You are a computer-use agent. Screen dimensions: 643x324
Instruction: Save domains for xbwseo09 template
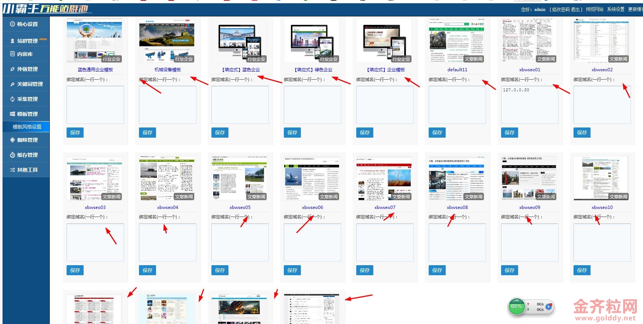509,270
